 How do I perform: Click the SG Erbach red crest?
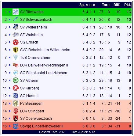tap(16, 42)
